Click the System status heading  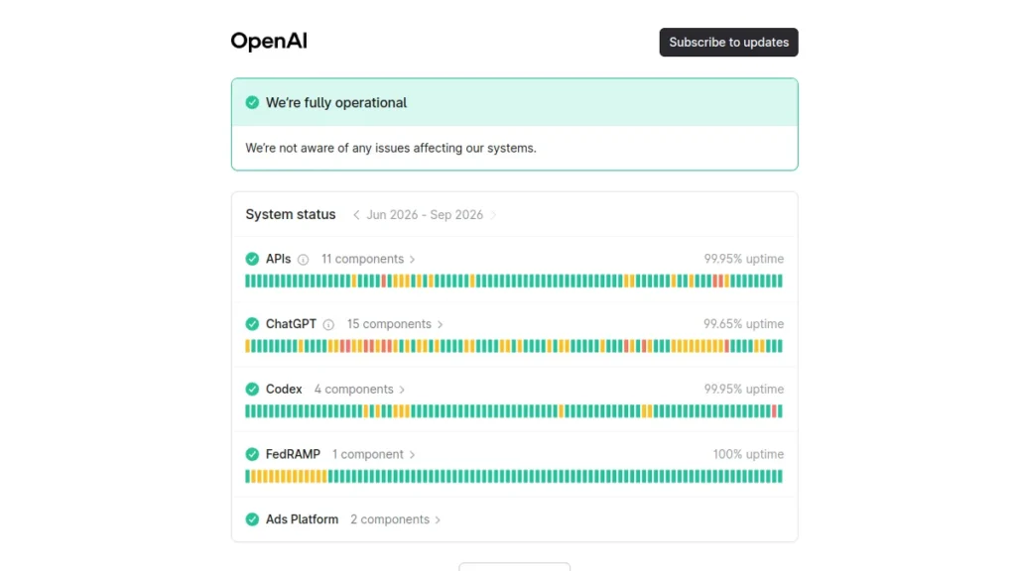click(291, 214)
